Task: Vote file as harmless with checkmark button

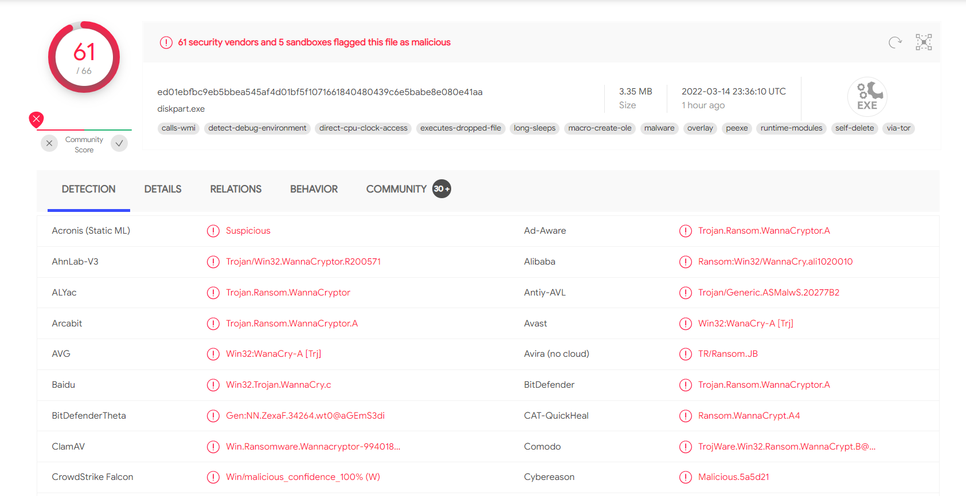Action: [119, 143]
